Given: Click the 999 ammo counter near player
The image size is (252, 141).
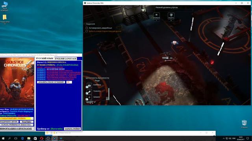Looking at the screenshot, I should click(165, 58).
